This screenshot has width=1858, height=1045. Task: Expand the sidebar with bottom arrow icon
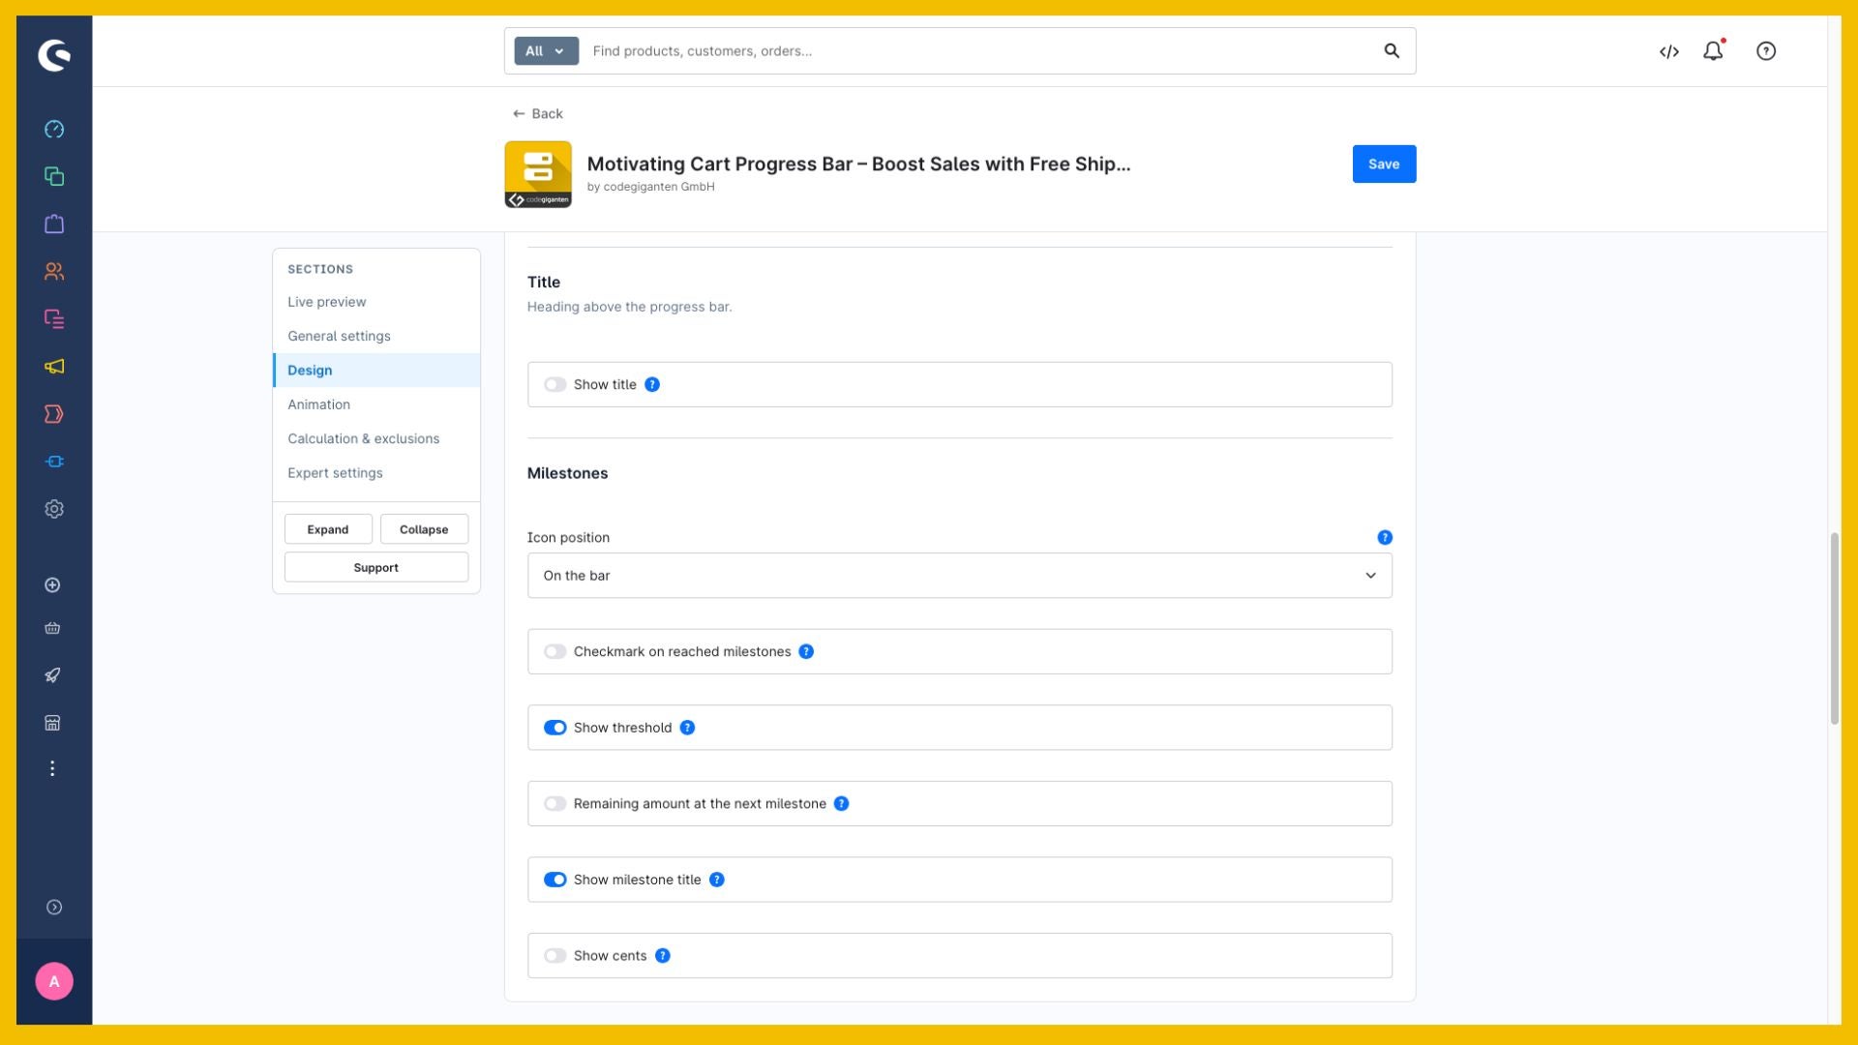point(54,908)
